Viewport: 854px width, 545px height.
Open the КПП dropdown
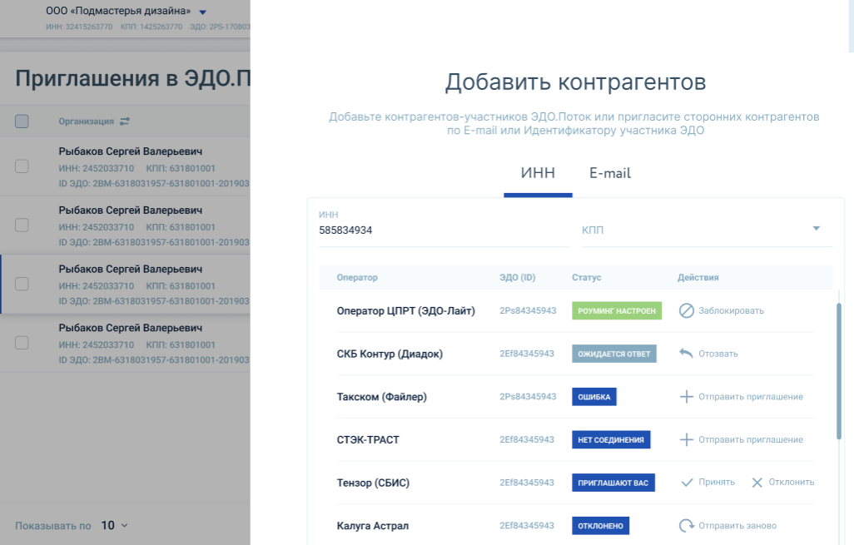(x=816, y=229)
